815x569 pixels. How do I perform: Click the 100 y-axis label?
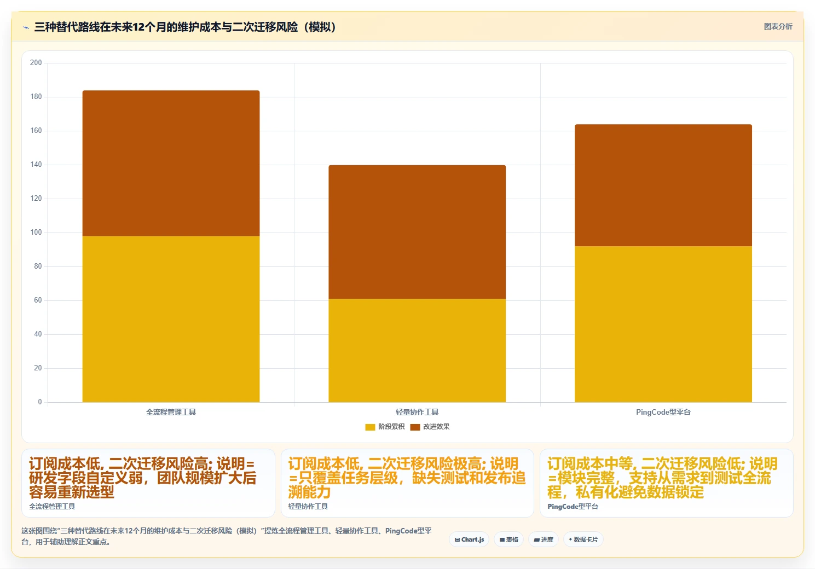(36, 233)
